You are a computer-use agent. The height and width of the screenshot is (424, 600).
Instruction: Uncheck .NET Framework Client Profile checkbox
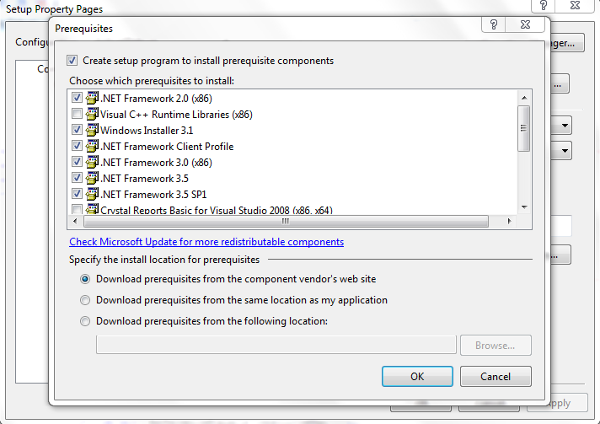[x=77, y=146]
